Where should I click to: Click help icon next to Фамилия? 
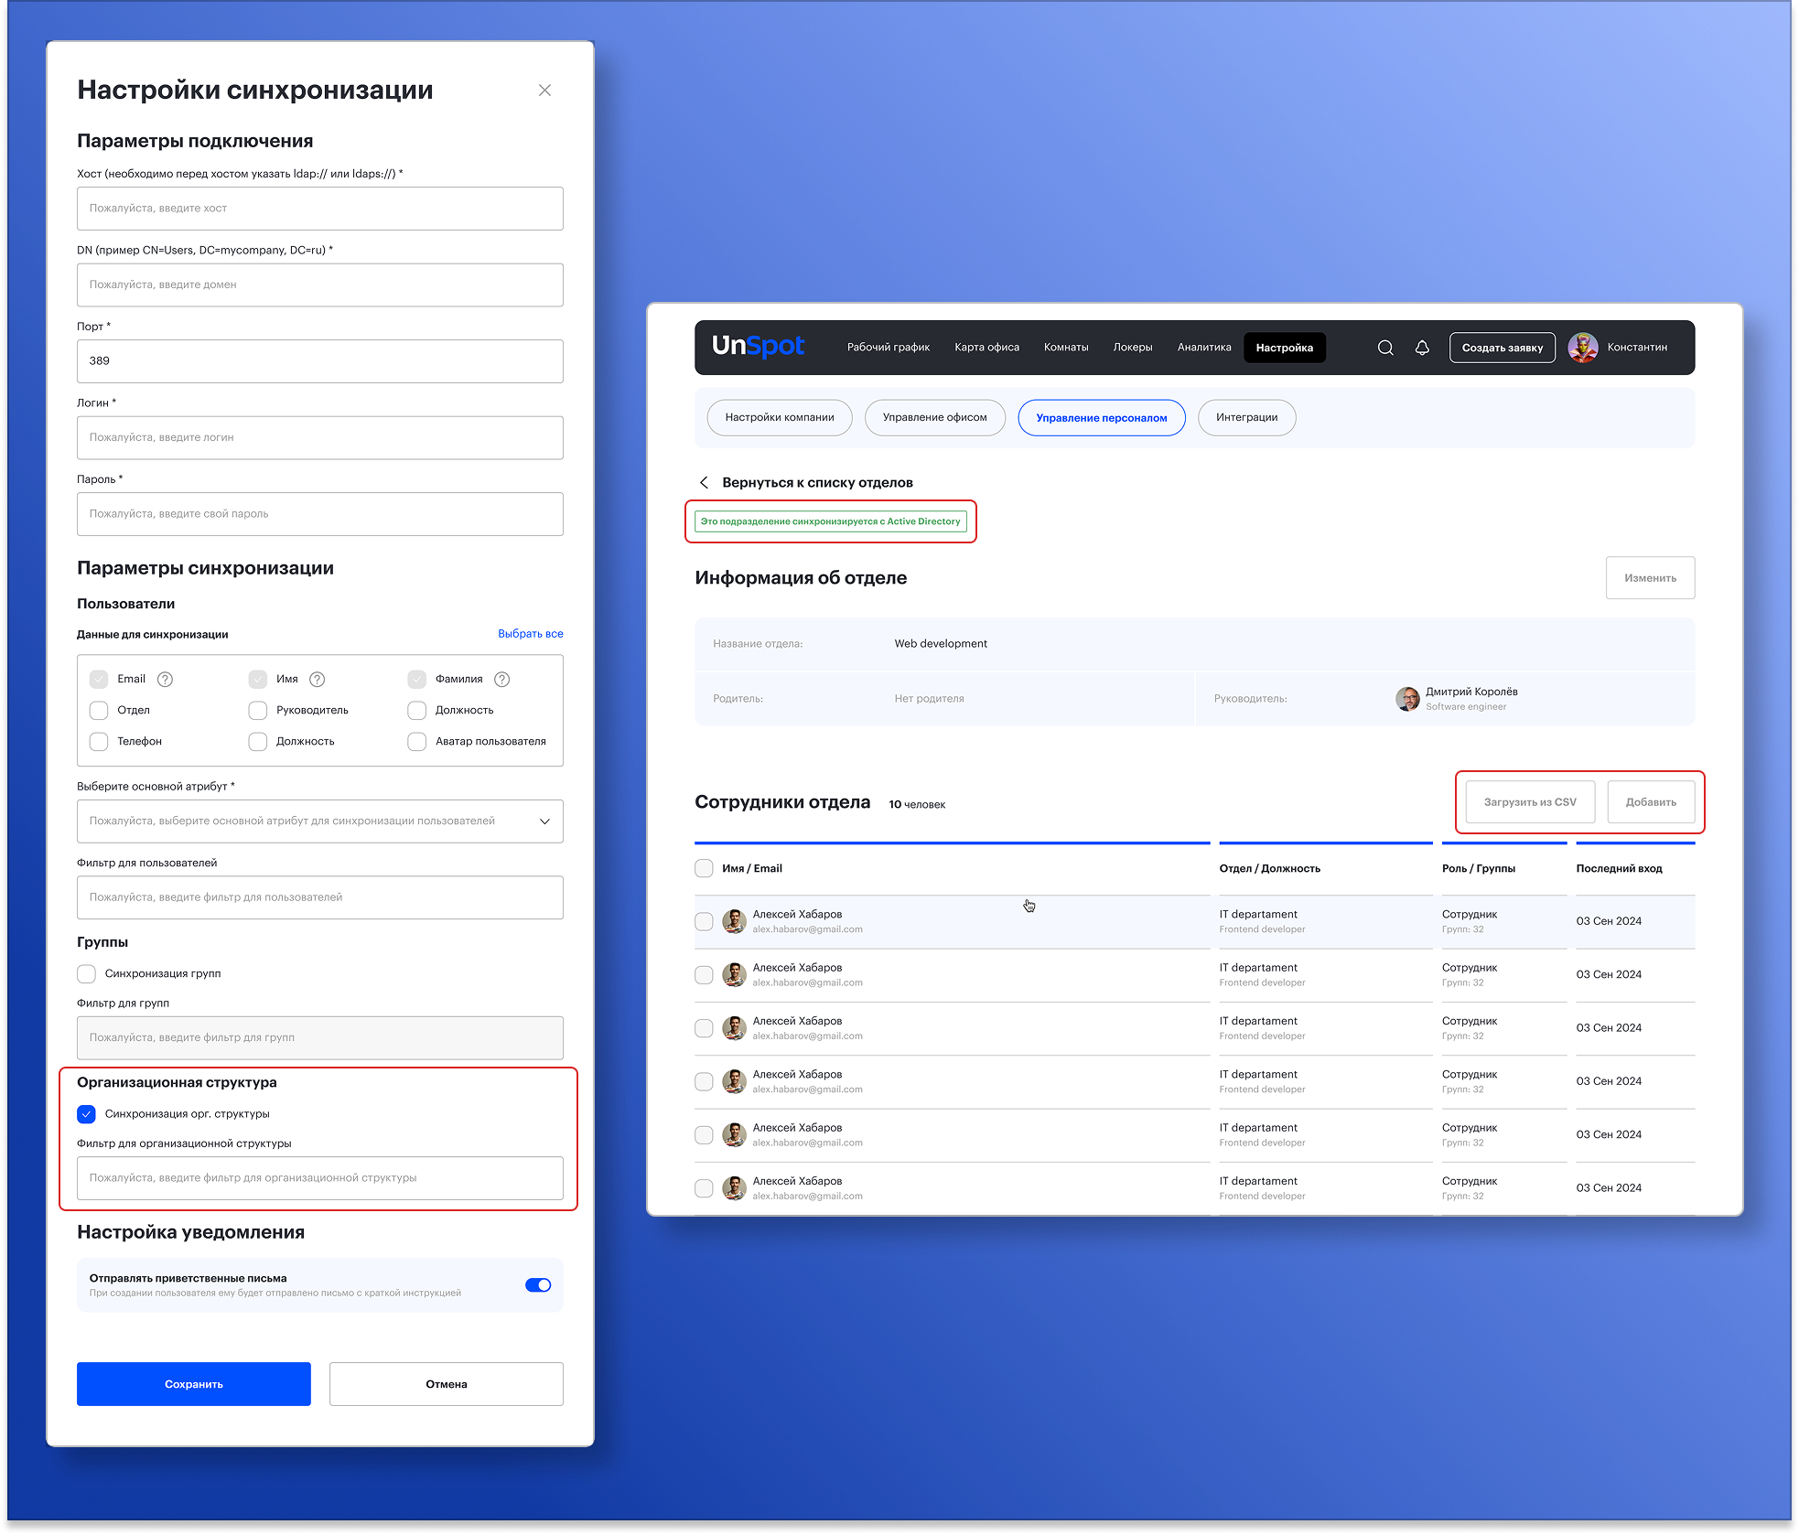[x=501, y=679]
